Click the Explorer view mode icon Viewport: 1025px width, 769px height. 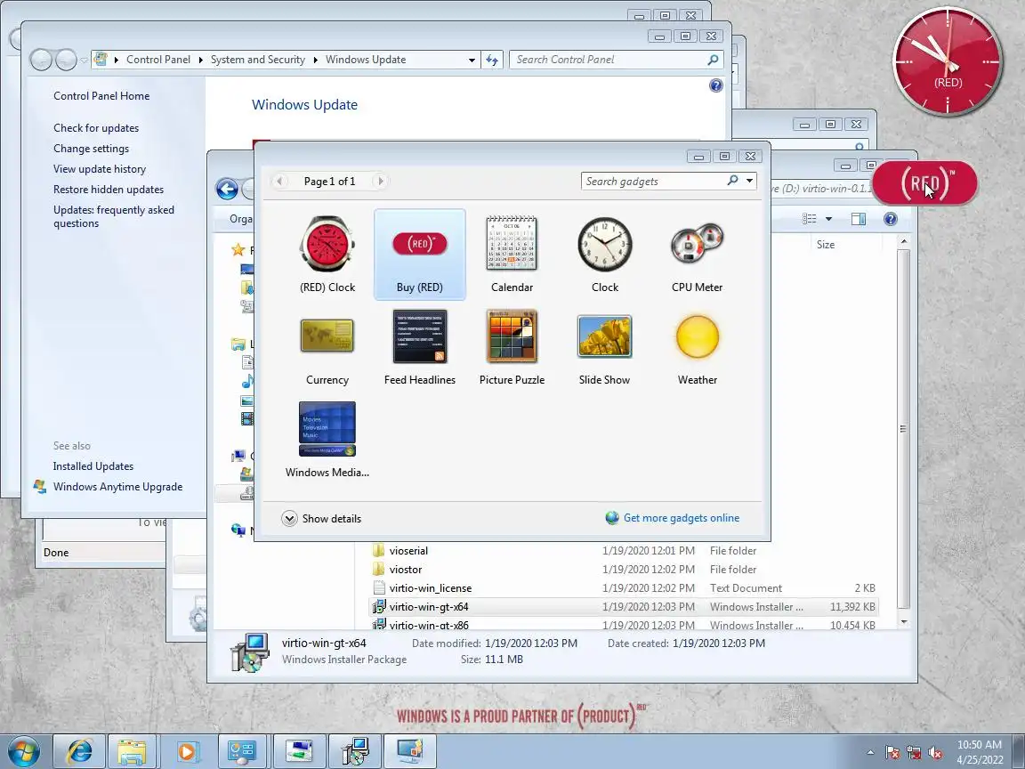click(x=810, y=219)
